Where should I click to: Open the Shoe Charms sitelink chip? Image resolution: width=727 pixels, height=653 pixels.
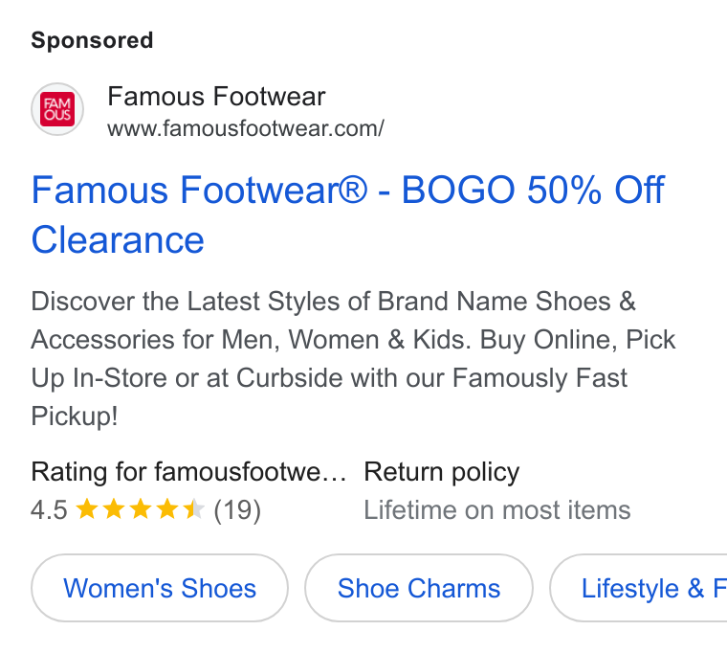click(x=419, y=588)
